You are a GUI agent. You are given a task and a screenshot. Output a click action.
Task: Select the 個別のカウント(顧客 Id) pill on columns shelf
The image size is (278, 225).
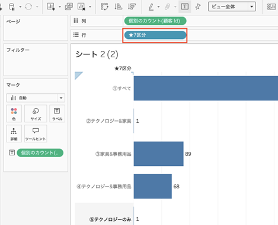[x=155, y=21]
